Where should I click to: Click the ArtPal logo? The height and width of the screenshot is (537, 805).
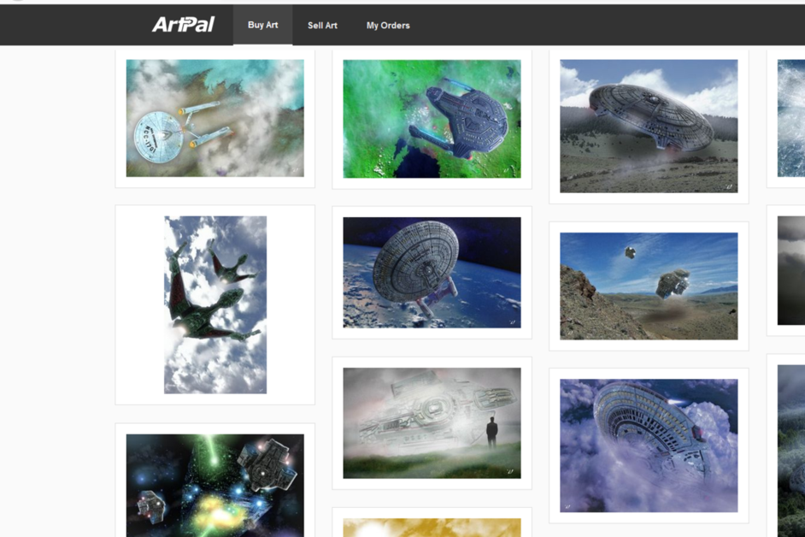coord(183,25)
